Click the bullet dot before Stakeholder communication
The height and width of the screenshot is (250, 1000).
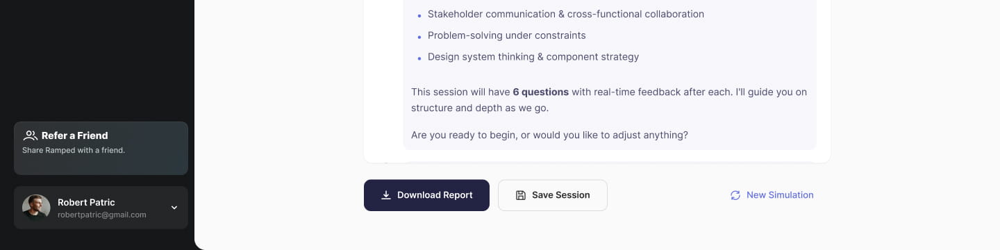coord(419,15)
